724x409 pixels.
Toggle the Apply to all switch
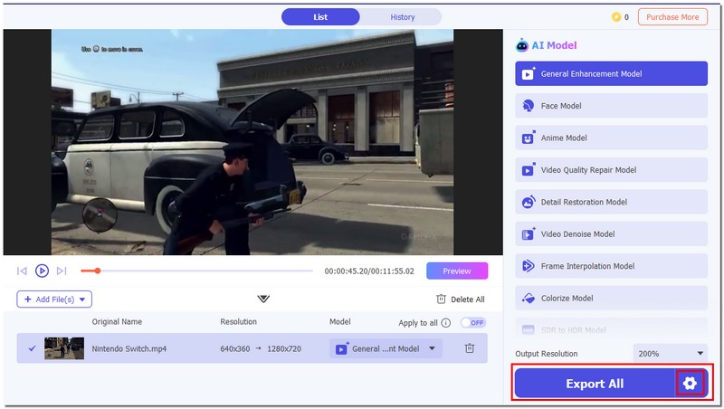pos(473,322)
